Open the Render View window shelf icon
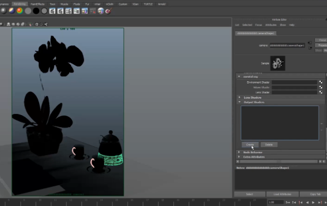 point(76,11)
